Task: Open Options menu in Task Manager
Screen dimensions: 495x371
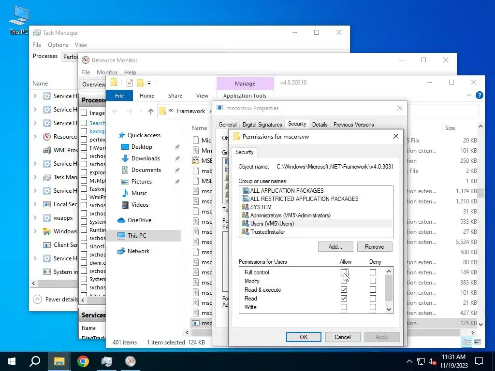Action: (58, 45)
